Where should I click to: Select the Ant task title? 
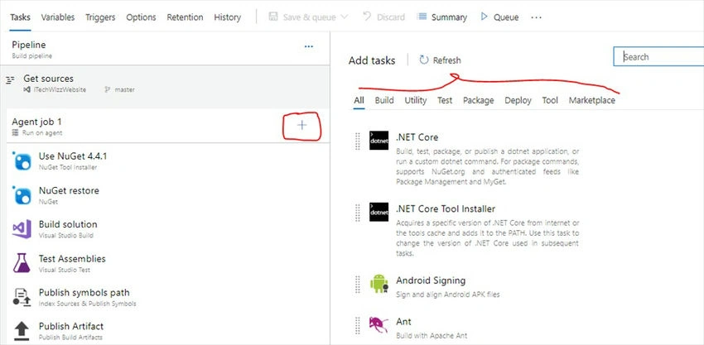[x=403, y=322]
